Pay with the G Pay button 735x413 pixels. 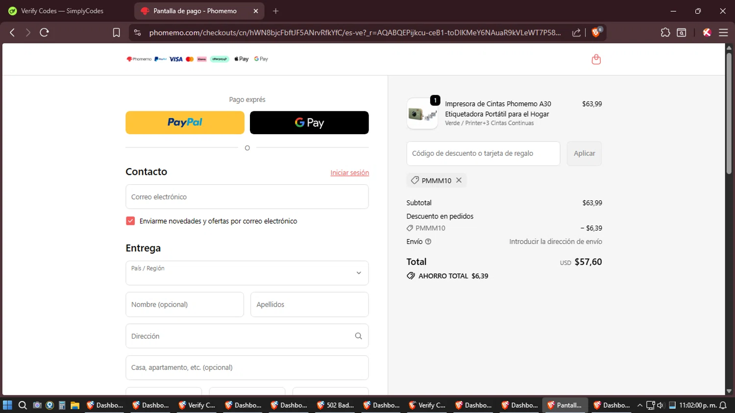point(309,122)
